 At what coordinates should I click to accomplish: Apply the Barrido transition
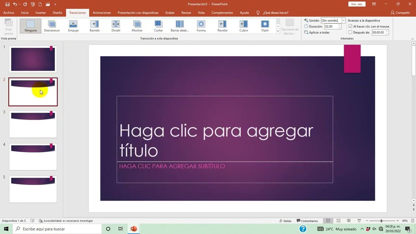95,26
